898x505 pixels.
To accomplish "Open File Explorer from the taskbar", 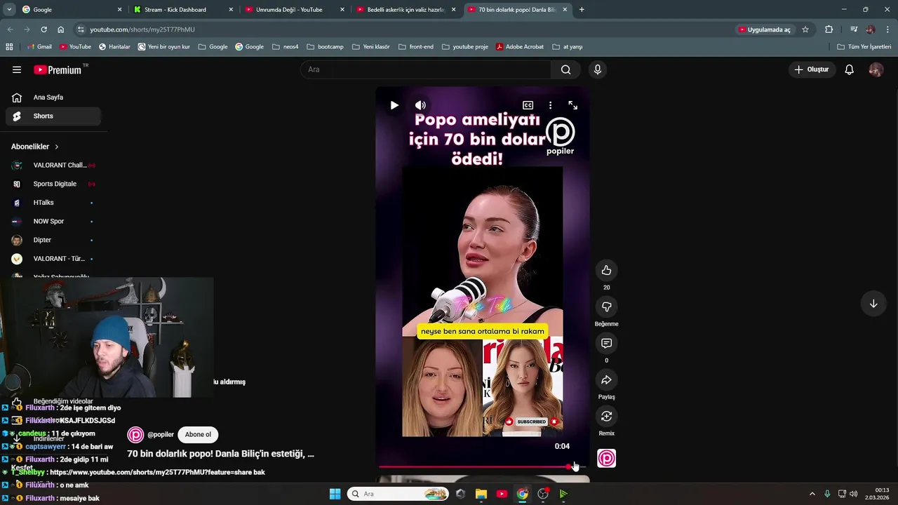I will [481, 494].
